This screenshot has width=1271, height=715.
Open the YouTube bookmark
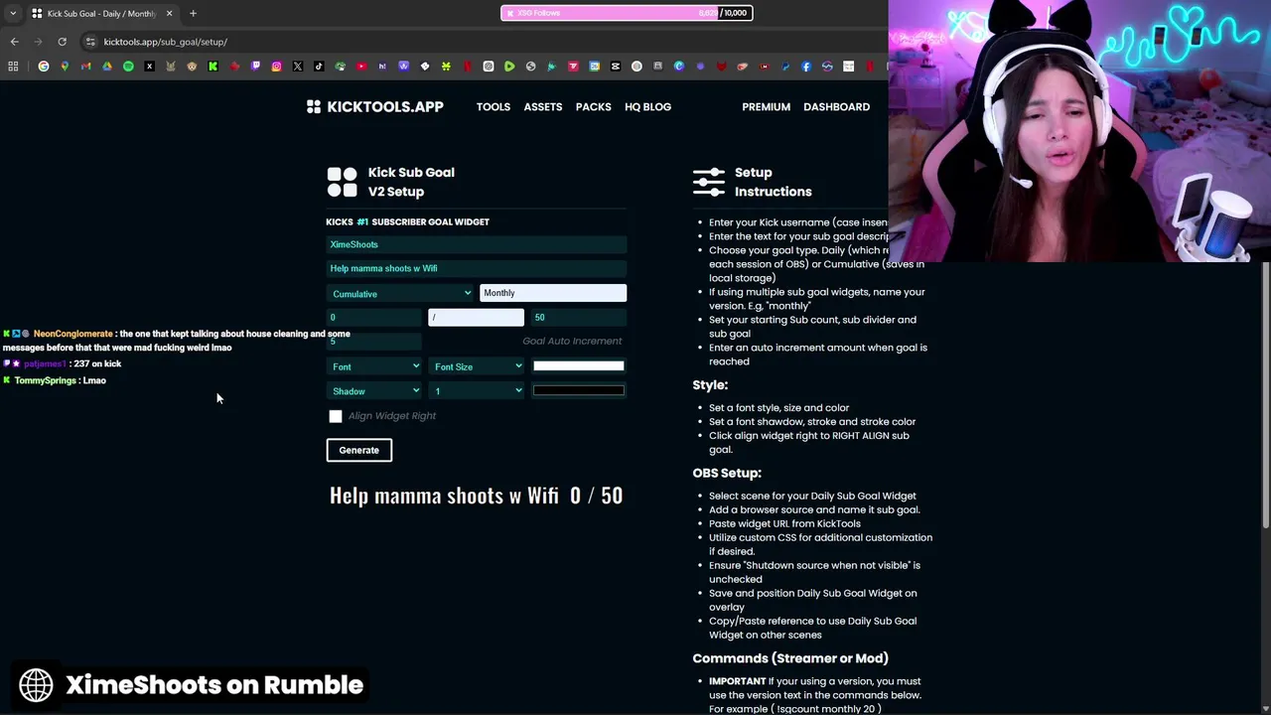click(361, 67)
